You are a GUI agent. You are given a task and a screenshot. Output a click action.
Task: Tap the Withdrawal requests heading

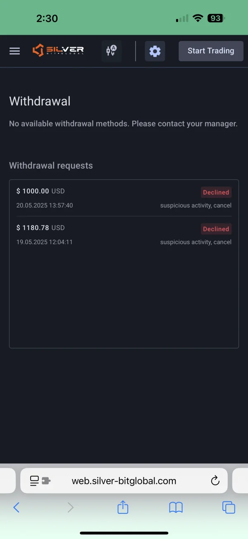pyautogui.click(x=51, y=166)
